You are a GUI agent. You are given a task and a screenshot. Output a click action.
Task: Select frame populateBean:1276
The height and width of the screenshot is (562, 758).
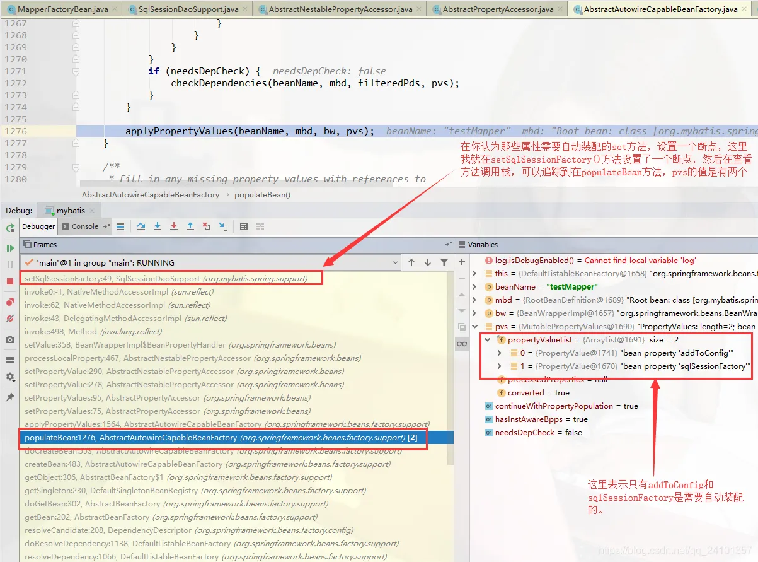(236, 437)
